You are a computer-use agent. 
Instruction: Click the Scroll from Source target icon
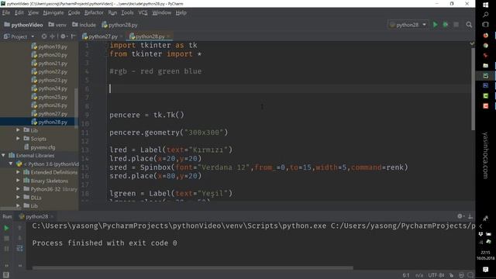pos(44,36)
